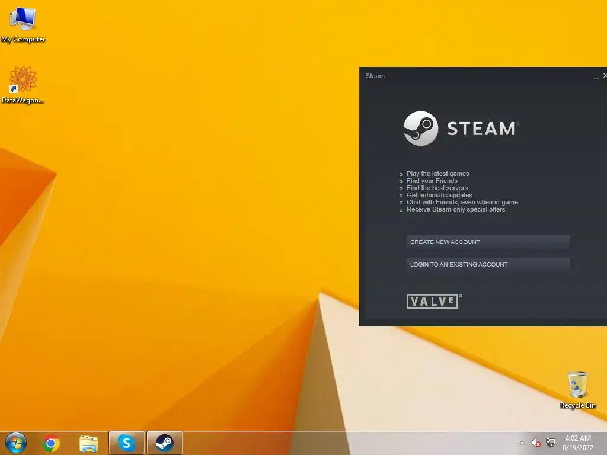Click 'Chat with Friends, even when in-game'
The image size is (607, 455).
(462, 202)
